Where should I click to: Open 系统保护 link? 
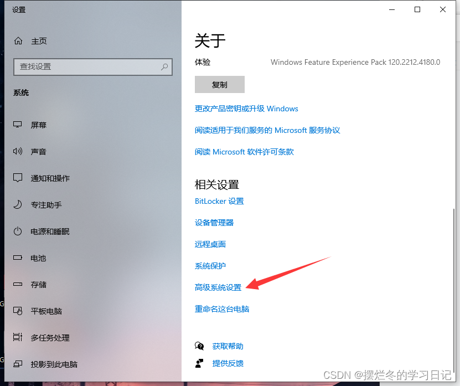(210, 266)
